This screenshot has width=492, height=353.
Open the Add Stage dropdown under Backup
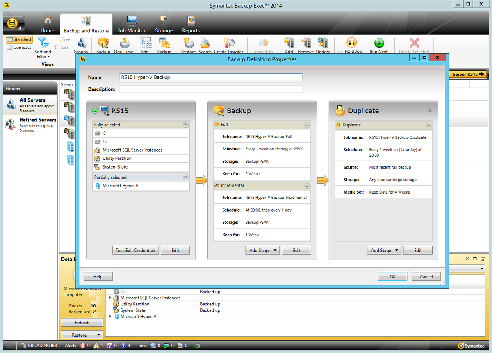pos(262,250)
